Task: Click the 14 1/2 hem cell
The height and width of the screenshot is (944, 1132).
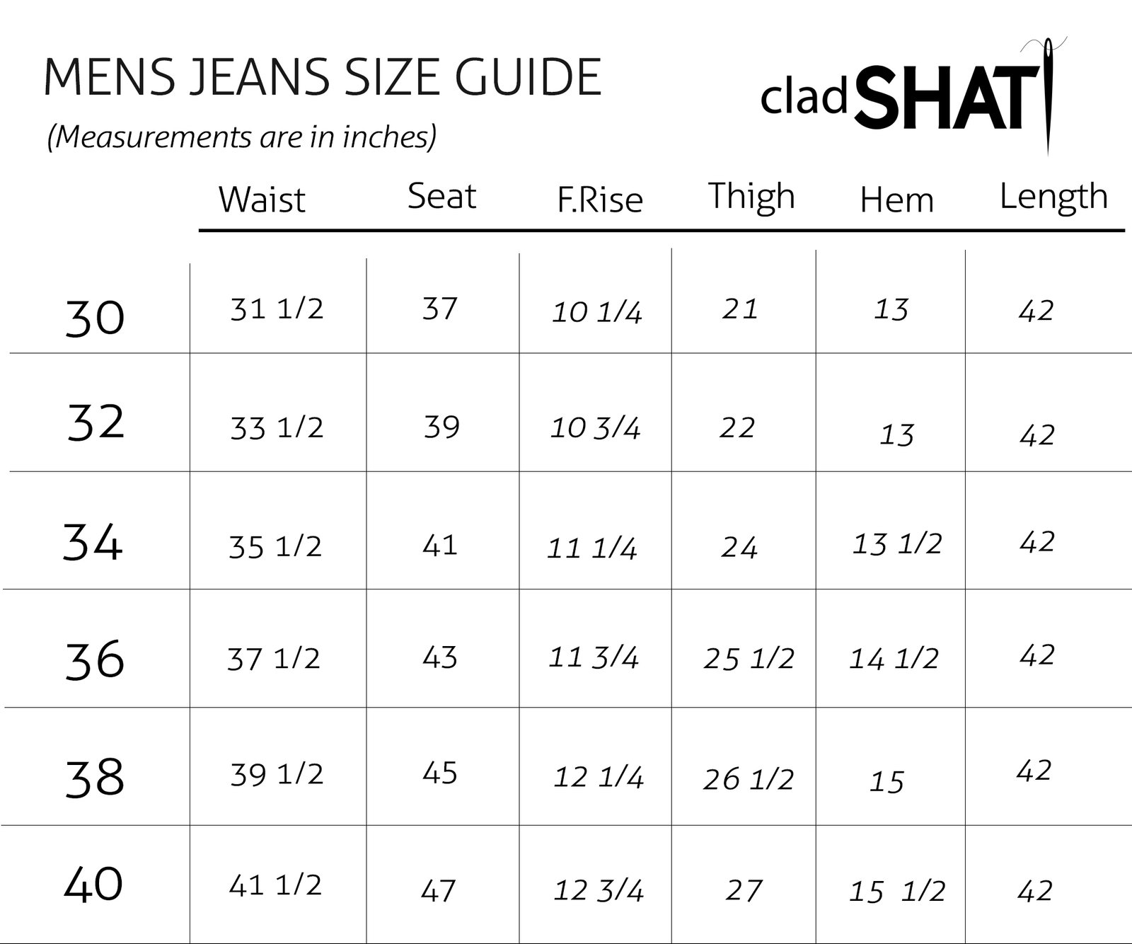Action: click(894, 659)
